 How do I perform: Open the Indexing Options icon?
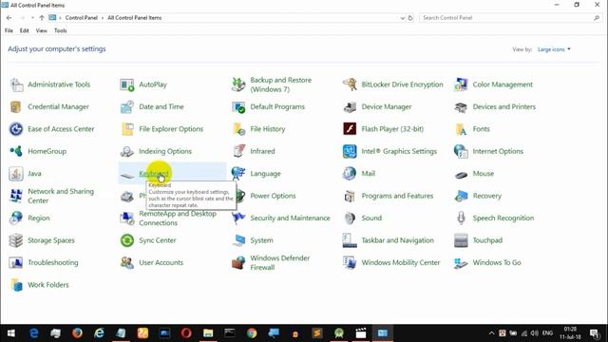tap(127, 151)
